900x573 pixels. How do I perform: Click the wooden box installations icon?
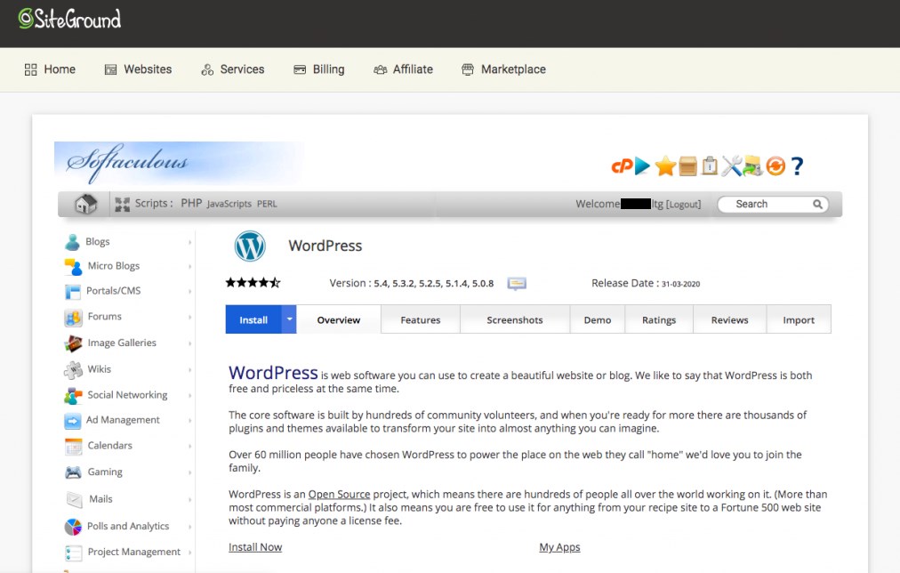tap(687, 165)
